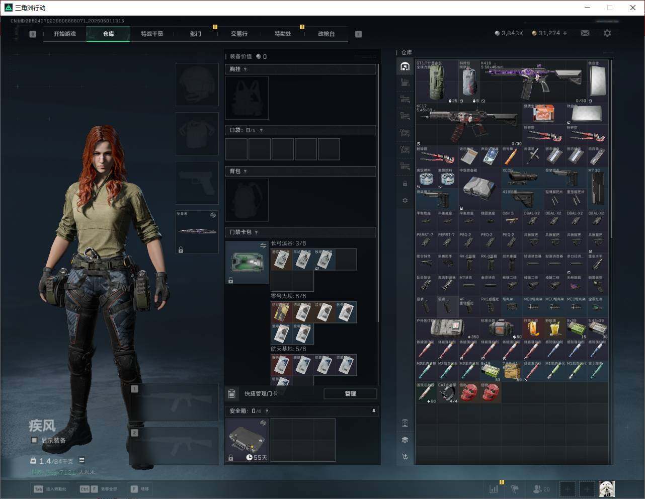Expand the 口袋 help question mark
The height and width of the screenshot is (499, 645).
pos(261,130)
